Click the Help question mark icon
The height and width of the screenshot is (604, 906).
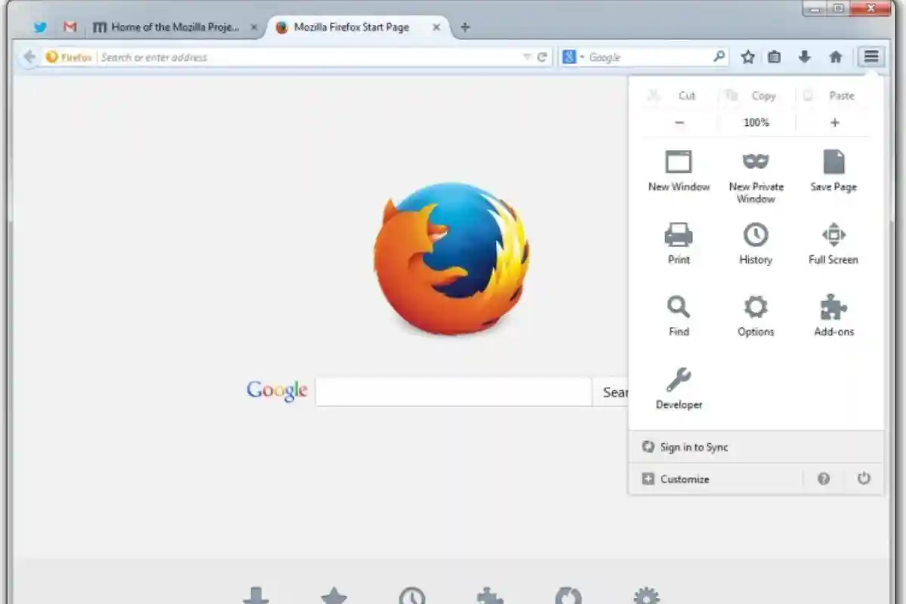[x=824, y=479]
